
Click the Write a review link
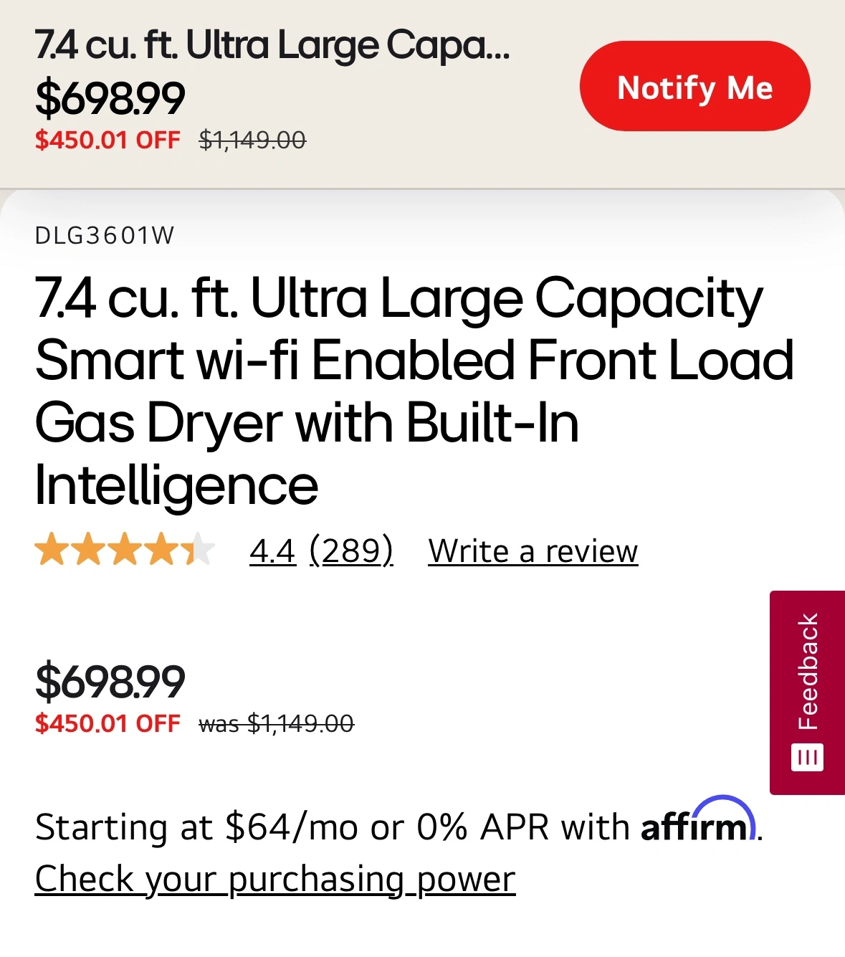pos(533,551)
